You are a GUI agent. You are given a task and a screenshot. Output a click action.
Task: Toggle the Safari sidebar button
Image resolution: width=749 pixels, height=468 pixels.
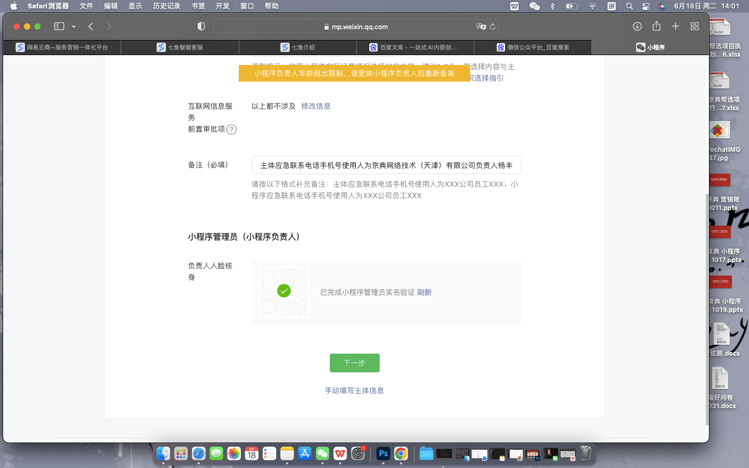click(x=59, y=27)
